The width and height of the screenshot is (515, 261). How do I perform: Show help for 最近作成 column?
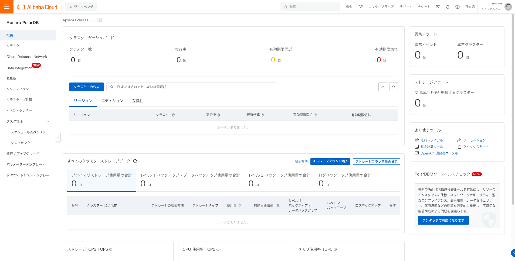[262, 115]
